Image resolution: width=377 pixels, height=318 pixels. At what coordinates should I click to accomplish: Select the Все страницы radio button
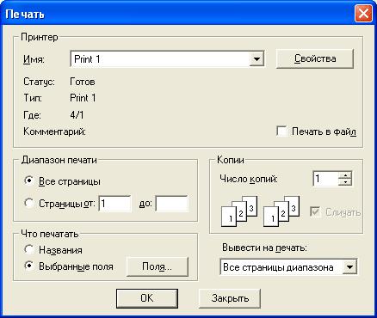pyautogui.click(x=29, y=180)
